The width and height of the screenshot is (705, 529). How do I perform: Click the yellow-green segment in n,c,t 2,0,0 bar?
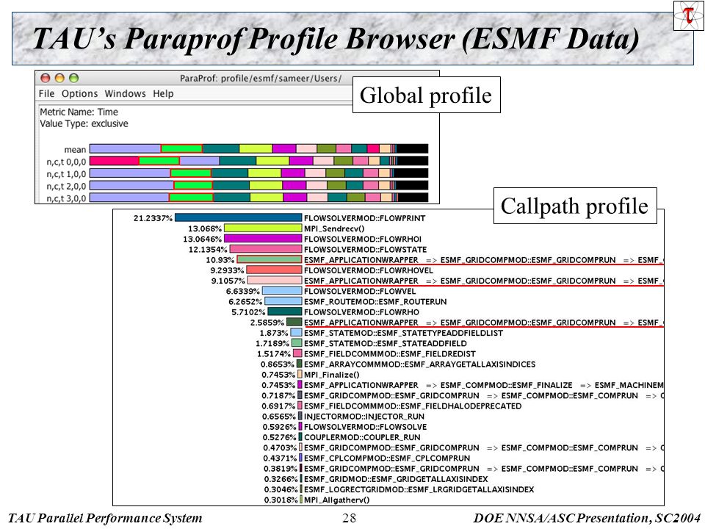(266, 185)
